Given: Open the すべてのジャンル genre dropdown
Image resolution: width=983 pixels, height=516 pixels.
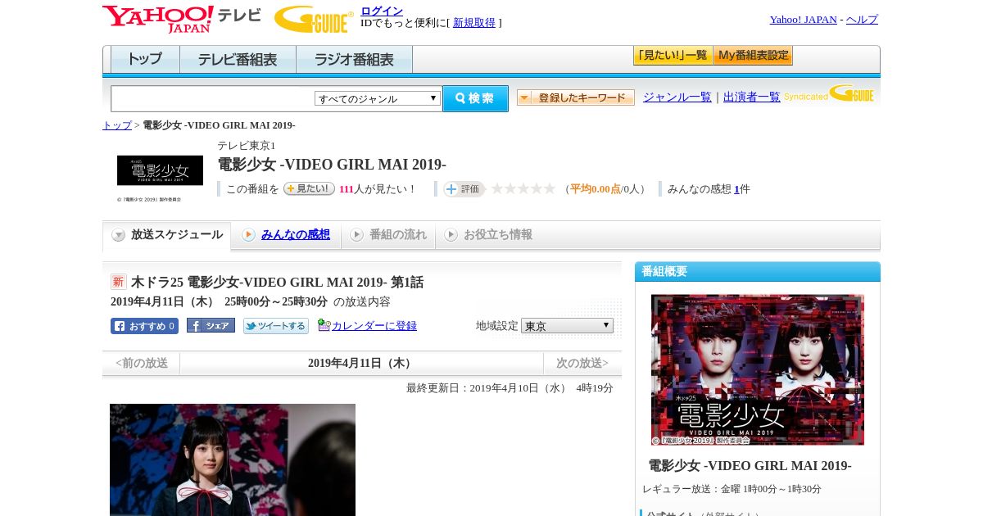Looking at the screenshot, I should [x=378, y=98].
